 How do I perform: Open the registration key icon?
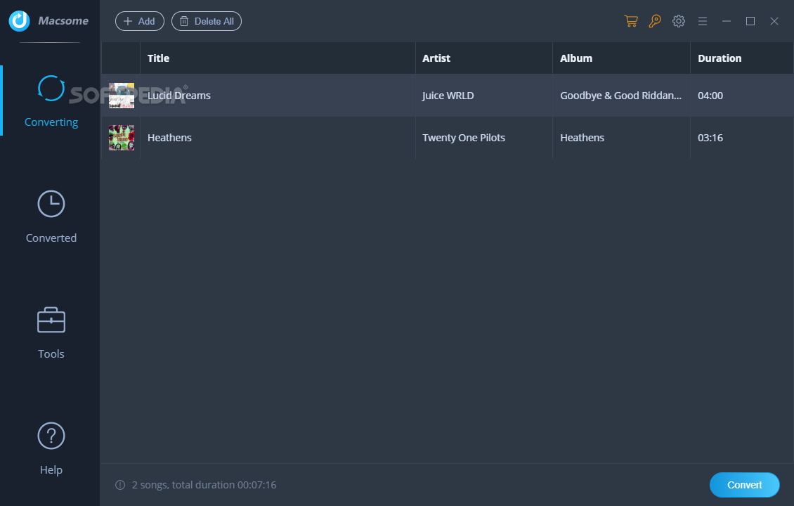(x=655, y=21)
